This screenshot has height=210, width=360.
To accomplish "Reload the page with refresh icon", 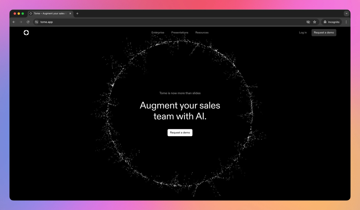I will point(28,22).
